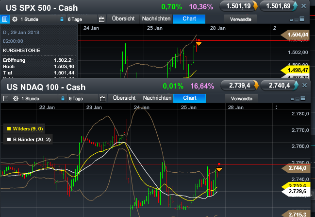The width and height of the screenshot is (315, 217).
Task: Open SPX 500 chart settings gear
Action: (15, 19)
